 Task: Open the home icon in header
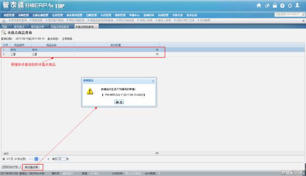tap(259, 5)
